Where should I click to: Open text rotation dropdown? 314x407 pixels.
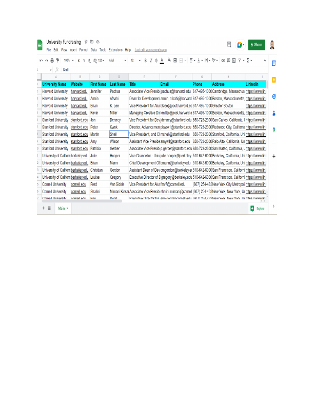point(215,61)
